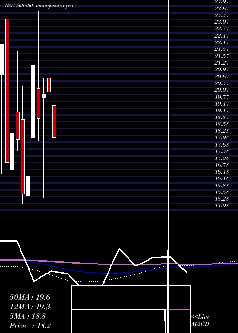Select the 15.88 price label
The width and height of the screenshot is (238, 333).
(x=222, y=186)
